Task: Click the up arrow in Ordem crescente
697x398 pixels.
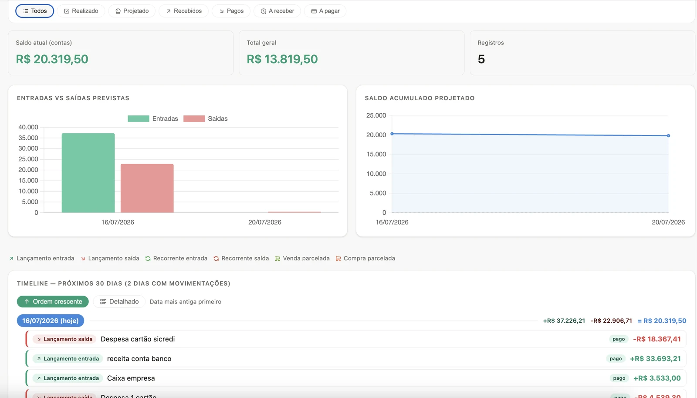Action: [27, 301]
